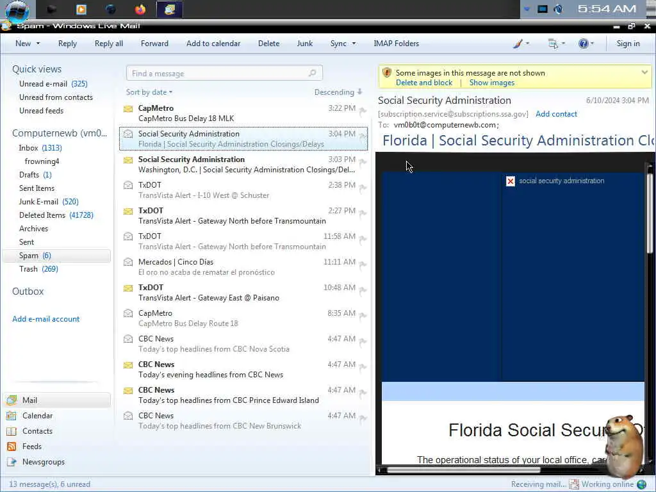Select the frowning4 subfolder

42,161
